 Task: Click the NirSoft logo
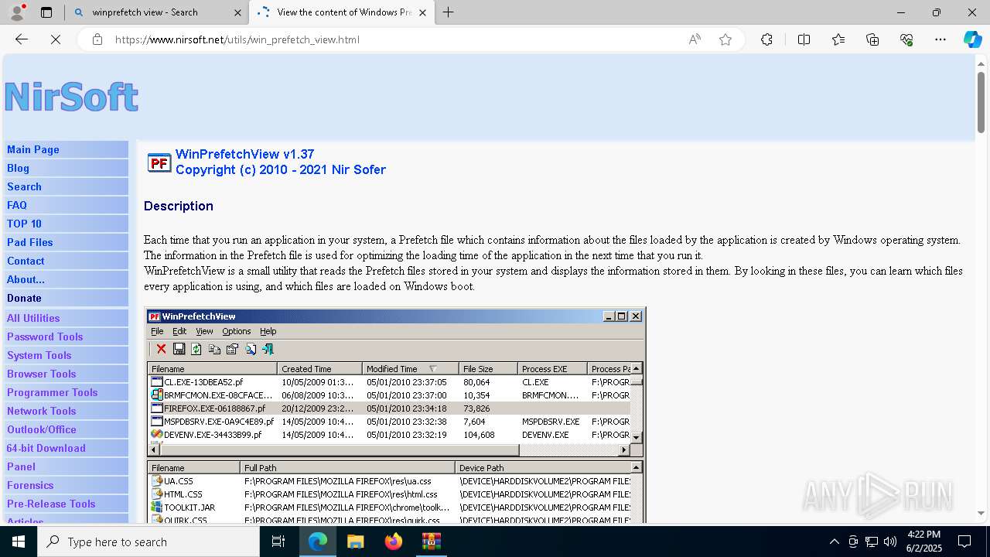(71, 97)
